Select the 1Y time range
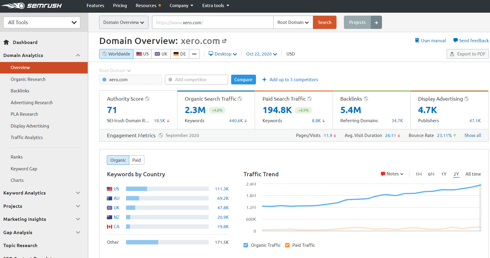This screenshot has width=490, height=258. (x=444, y=174)
